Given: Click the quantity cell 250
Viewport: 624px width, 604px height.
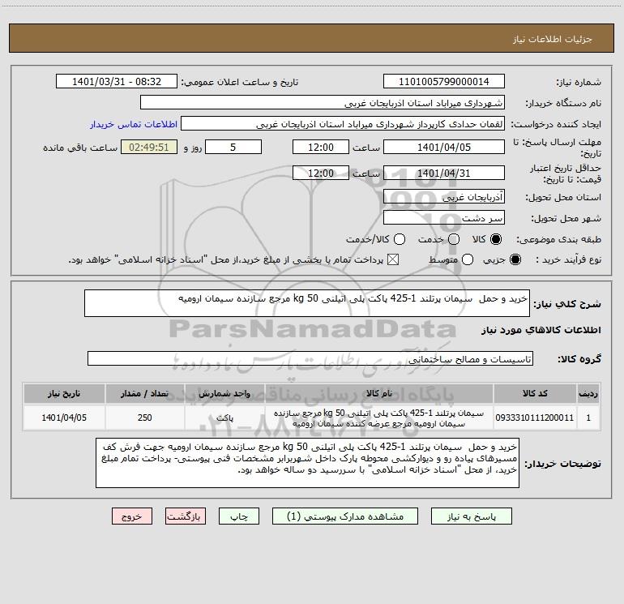Looking at the screenshot, I should pos(145,418).
